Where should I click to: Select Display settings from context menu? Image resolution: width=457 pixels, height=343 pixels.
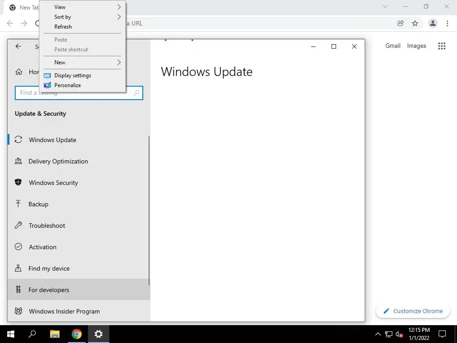pos(83,75)
